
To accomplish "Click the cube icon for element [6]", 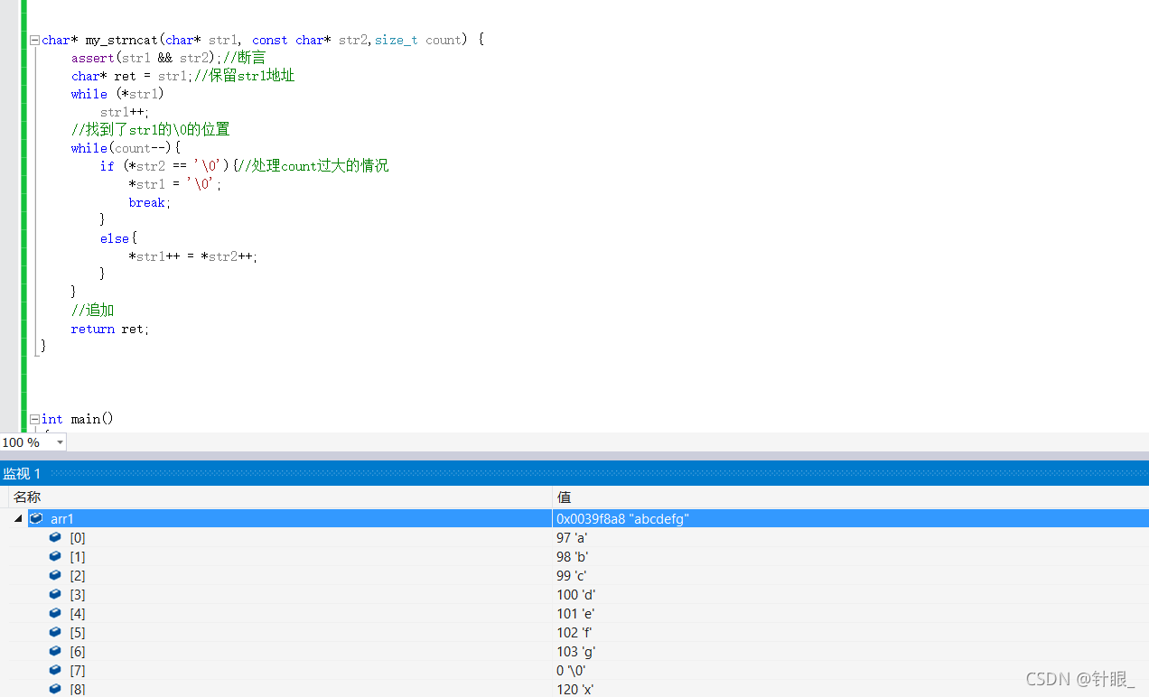I will tap(55, 651).
